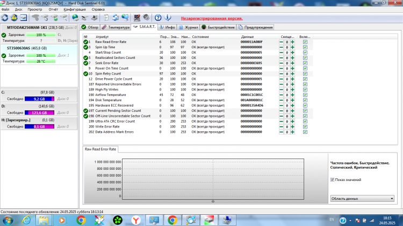Click the refresh disks toolbar icon
The height and width of the screenshot is (226, 403).
click(x=5, y=18)
